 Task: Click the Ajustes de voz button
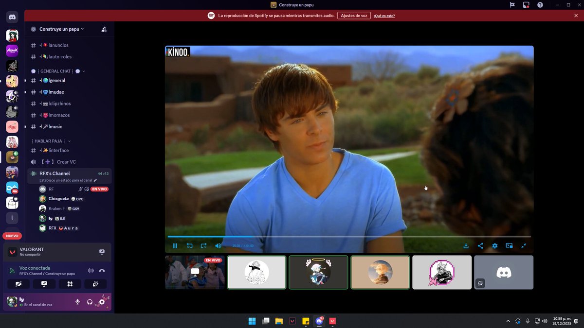click(x=354, y=16)
